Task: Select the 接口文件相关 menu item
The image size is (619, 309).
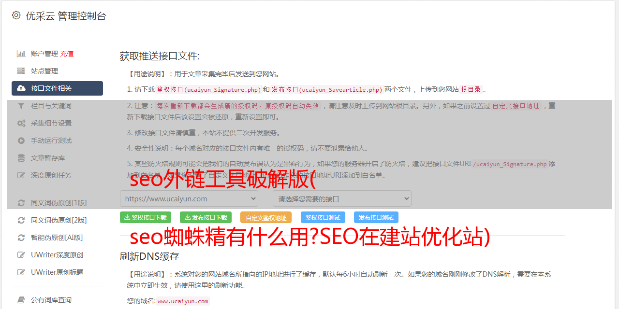Action: (57, 88)
